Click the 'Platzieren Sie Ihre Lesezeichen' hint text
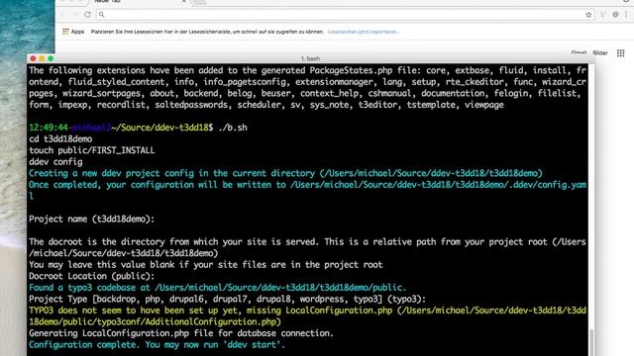Screen dimensions: 634x356 (x=207, y=32)
